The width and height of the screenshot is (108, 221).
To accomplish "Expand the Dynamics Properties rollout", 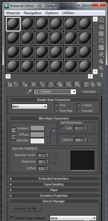I will click(54, 196).
